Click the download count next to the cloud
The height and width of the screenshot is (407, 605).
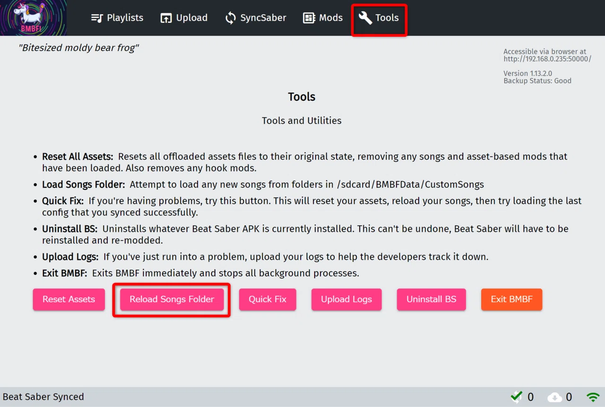pyautogui.click(x=569, y=398)
